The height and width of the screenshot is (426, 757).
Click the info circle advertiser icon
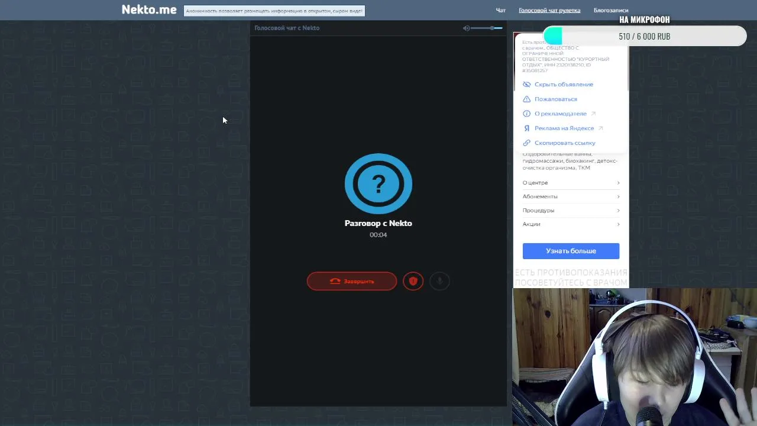(526, 114)
